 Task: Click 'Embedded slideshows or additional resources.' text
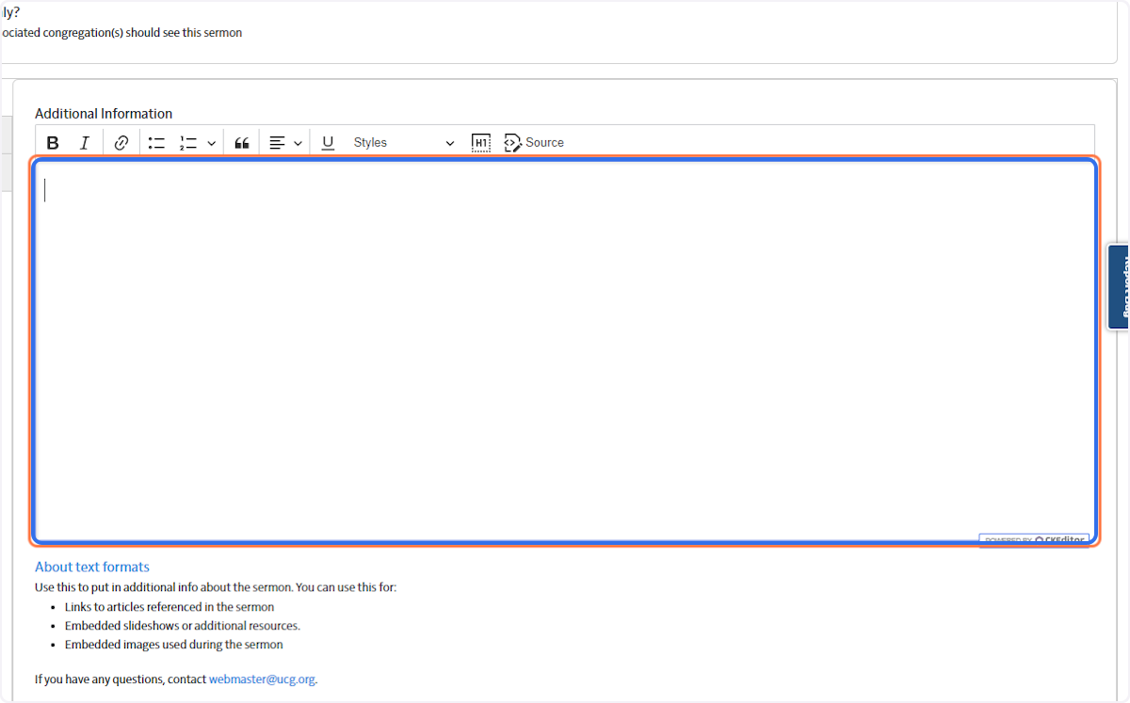pos(183,626)
